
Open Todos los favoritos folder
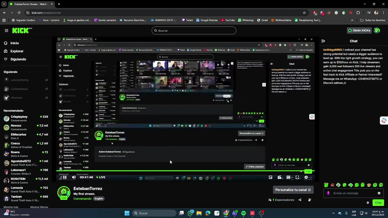[373, 20]
